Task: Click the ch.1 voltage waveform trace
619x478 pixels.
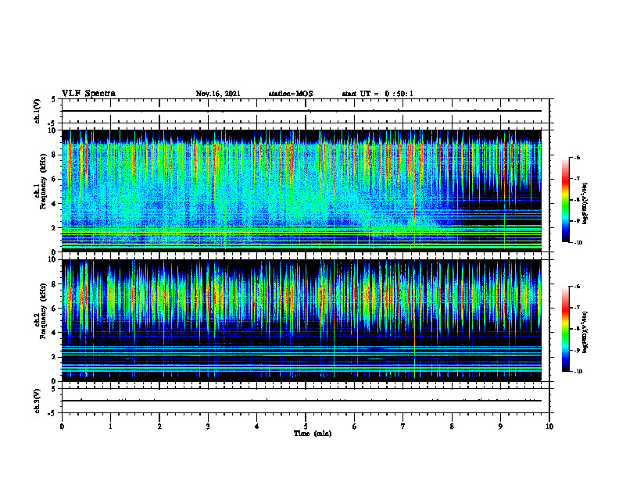Action: click(302, 111)
